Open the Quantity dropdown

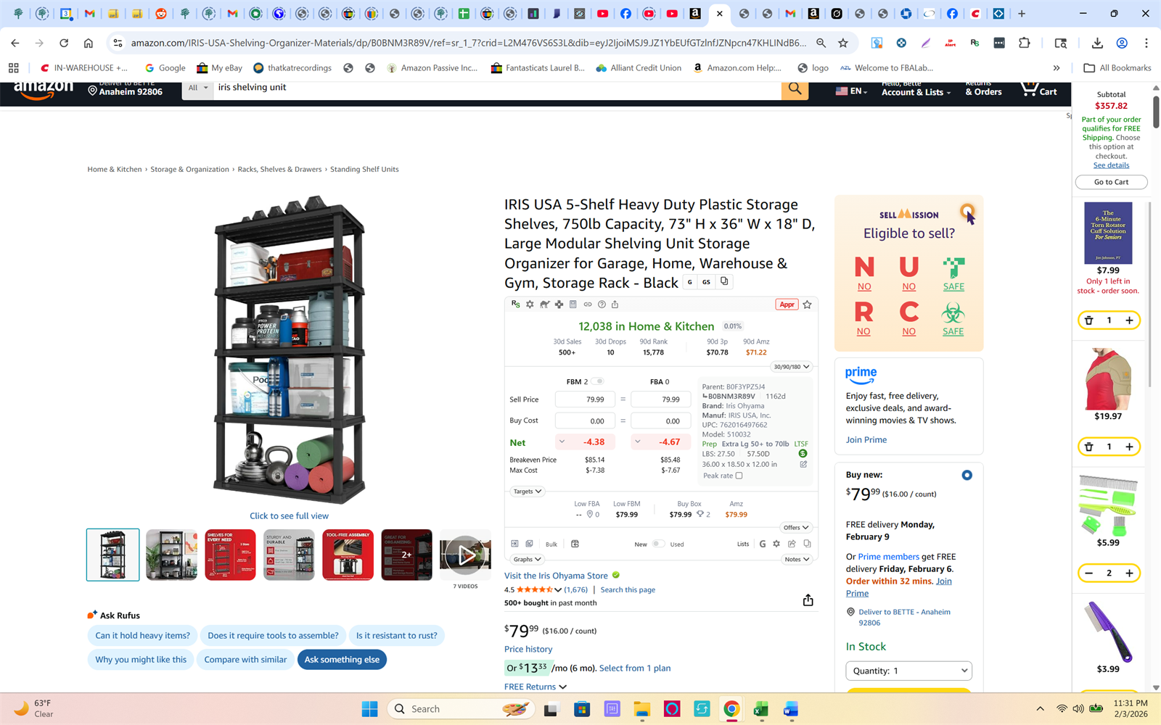pyautogui.click(x=908, y=671)
